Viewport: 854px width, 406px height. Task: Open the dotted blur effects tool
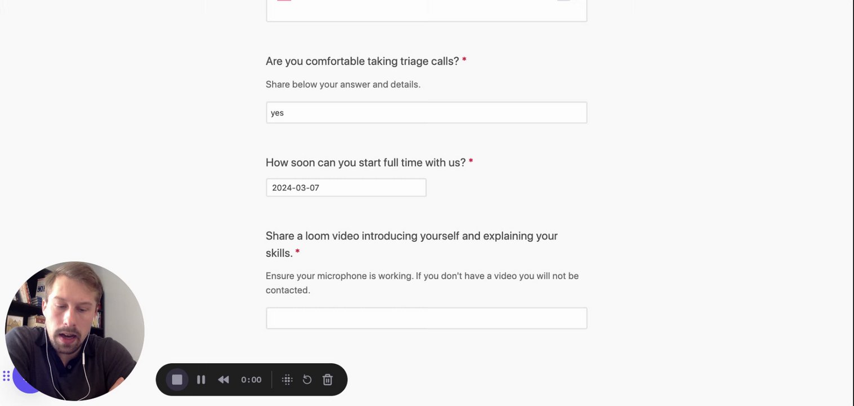click(x=287, y=379)
